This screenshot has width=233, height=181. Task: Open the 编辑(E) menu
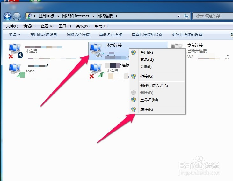pos(29,26)
